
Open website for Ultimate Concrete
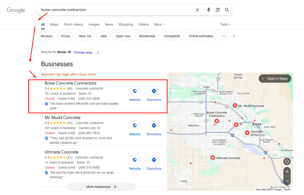tap(135, 163)
